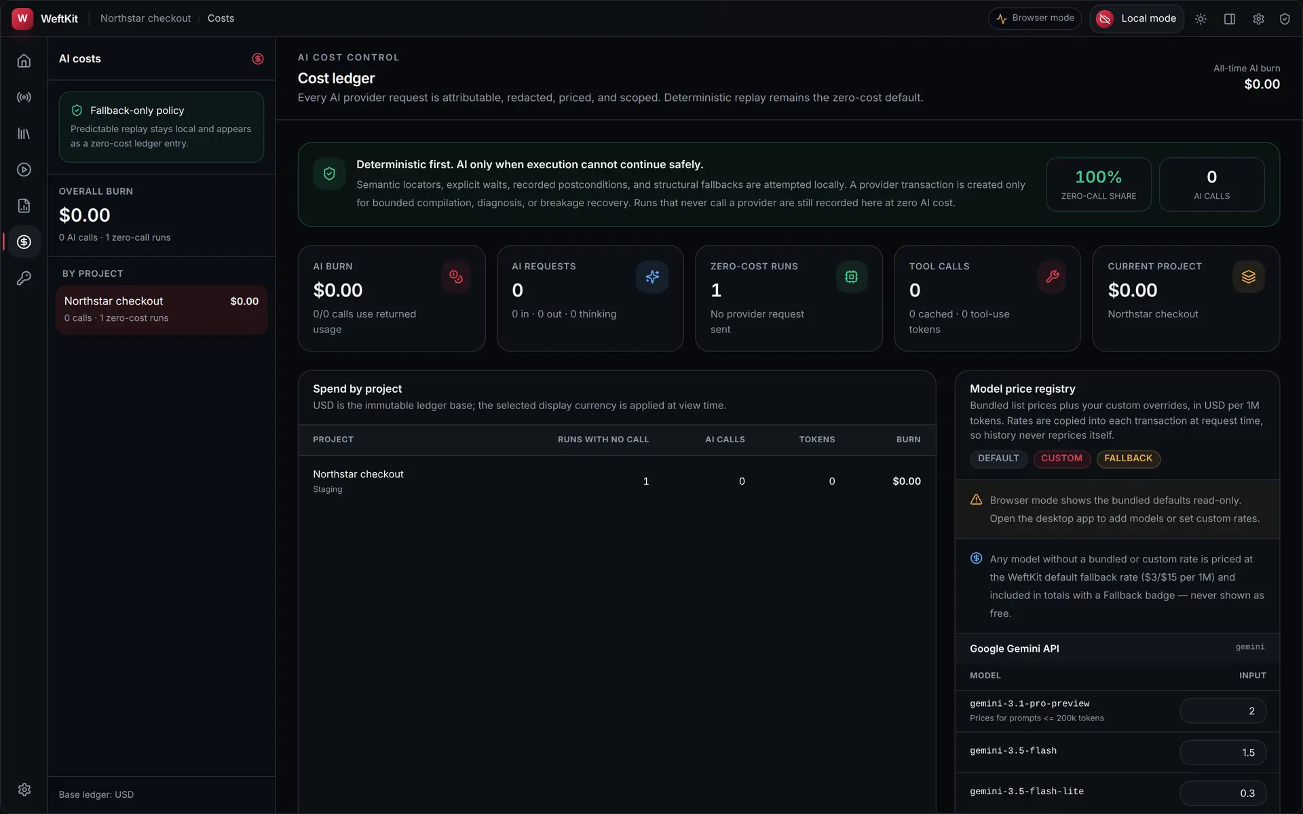Viewport: 1303px width, 814px height.
Task: Click the RUNS WITH NO CALL column header
Action: point(603,440)
